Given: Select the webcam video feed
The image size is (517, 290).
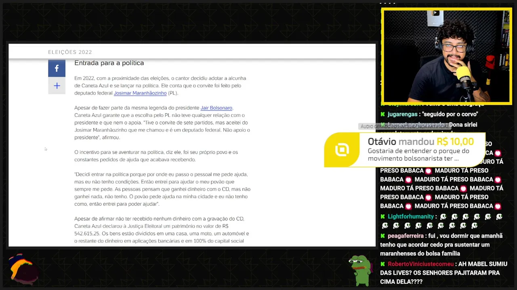Looking at the screenshot, I should click(x=446, y=56).
